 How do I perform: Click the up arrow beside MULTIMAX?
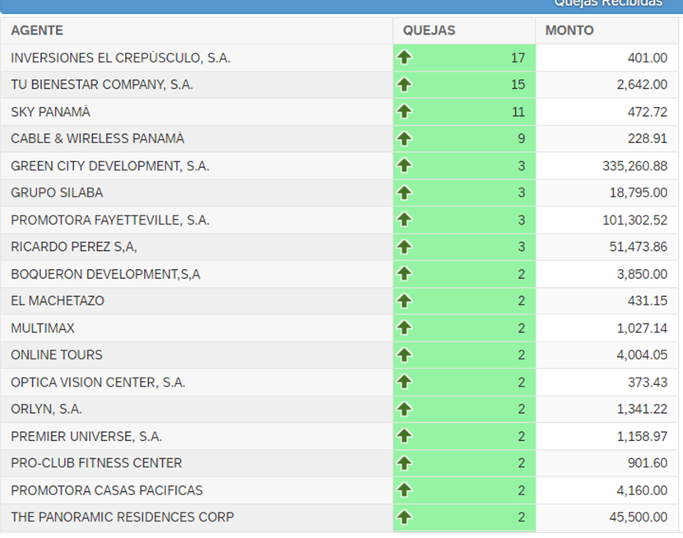point(405,327)
